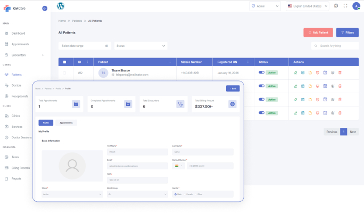Click the Taxes sidebar icon

point(6,157)
